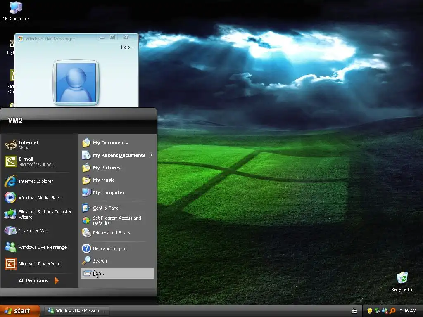Screen dimensions: 423x317
Task: Open Help and Support
Action: pyautogui.click(x=117, y=248)
